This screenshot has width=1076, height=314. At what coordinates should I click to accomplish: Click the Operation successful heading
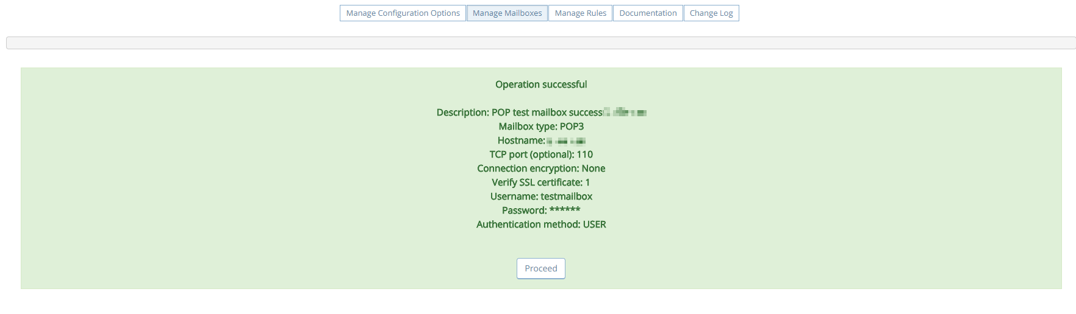[541, 85]
